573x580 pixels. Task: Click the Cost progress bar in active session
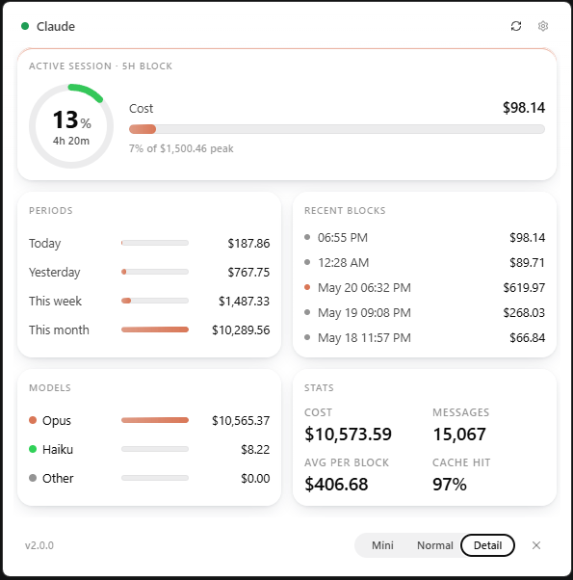pos(337,129)
